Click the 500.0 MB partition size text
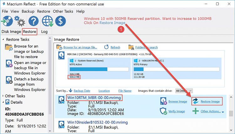Image resolution: width=235 pixels, height=134 pixels. 74,77
